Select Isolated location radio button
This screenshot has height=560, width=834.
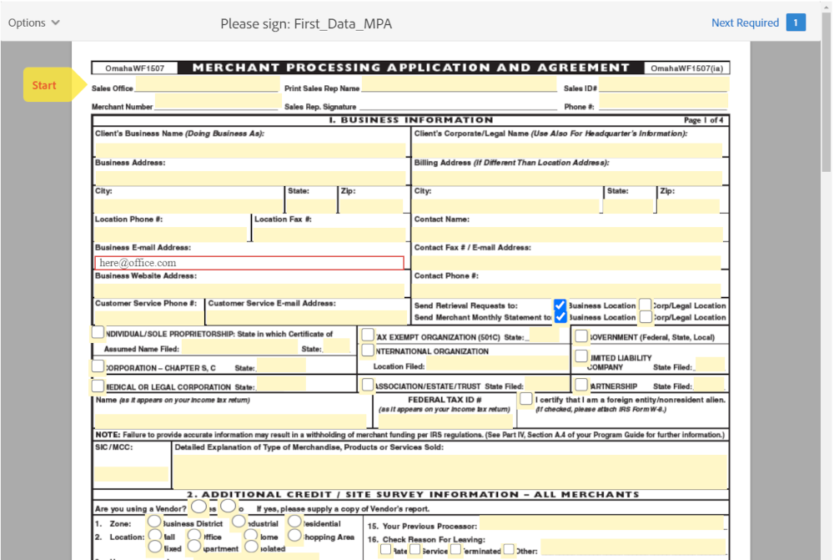click(x=251, y=546)
